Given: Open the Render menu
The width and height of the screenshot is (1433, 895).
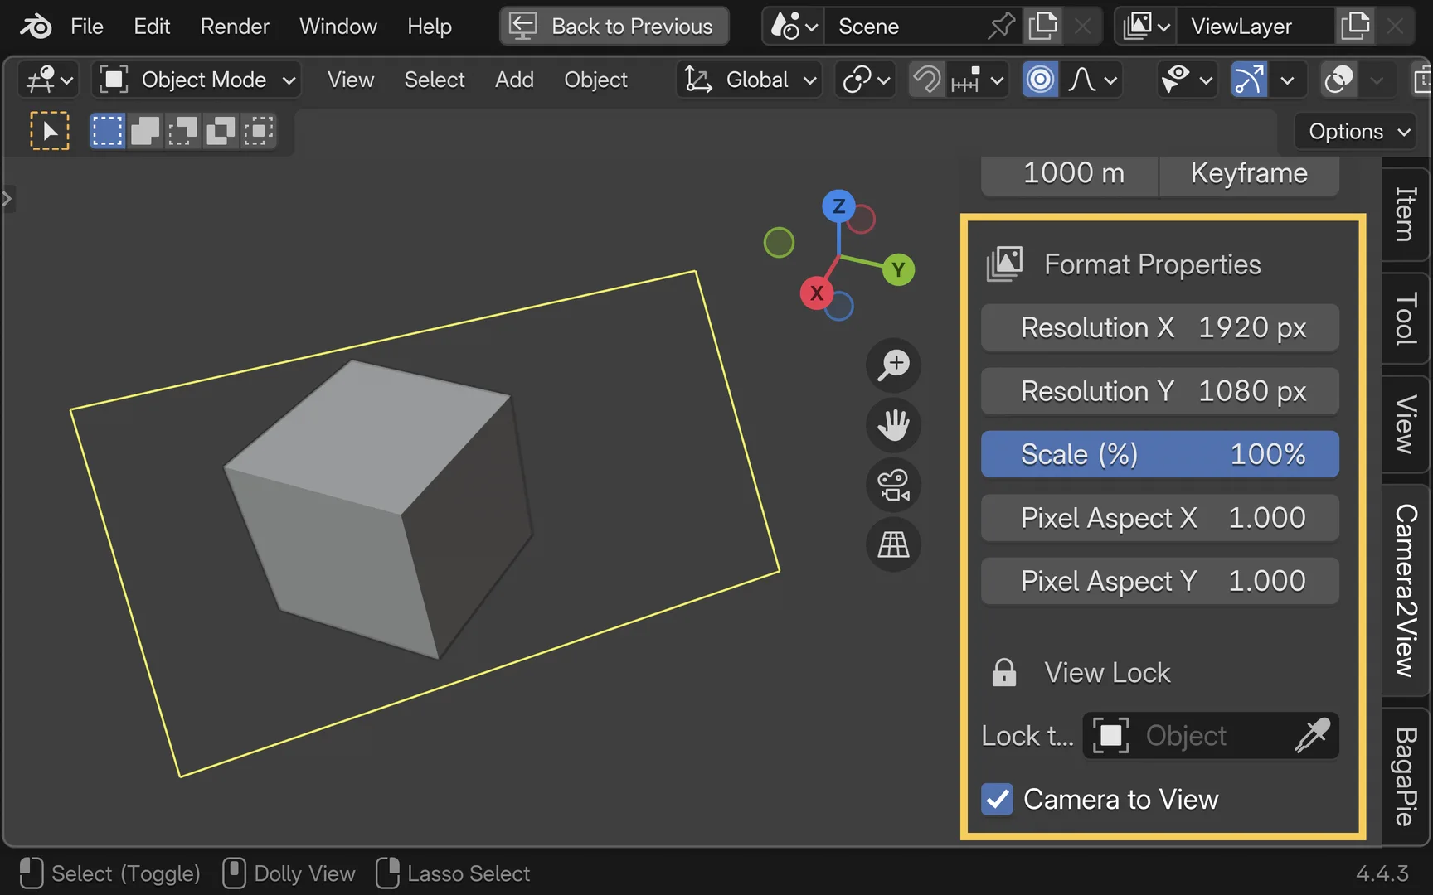Looking at the screenshot, I should (235, 27).
